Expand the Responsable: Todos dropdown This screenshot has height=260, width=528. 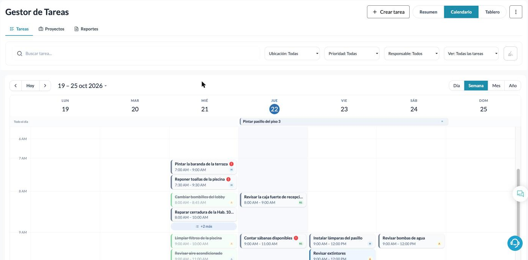(x=412, y=54)
